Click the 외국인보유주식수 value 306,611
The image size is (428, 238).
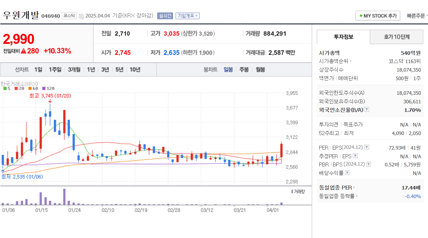point(412,101)
